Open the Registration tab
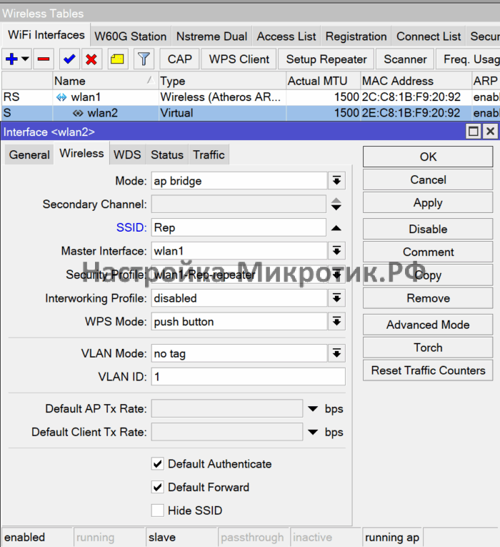This screenshot has height=547, width=500. point(356,36)
